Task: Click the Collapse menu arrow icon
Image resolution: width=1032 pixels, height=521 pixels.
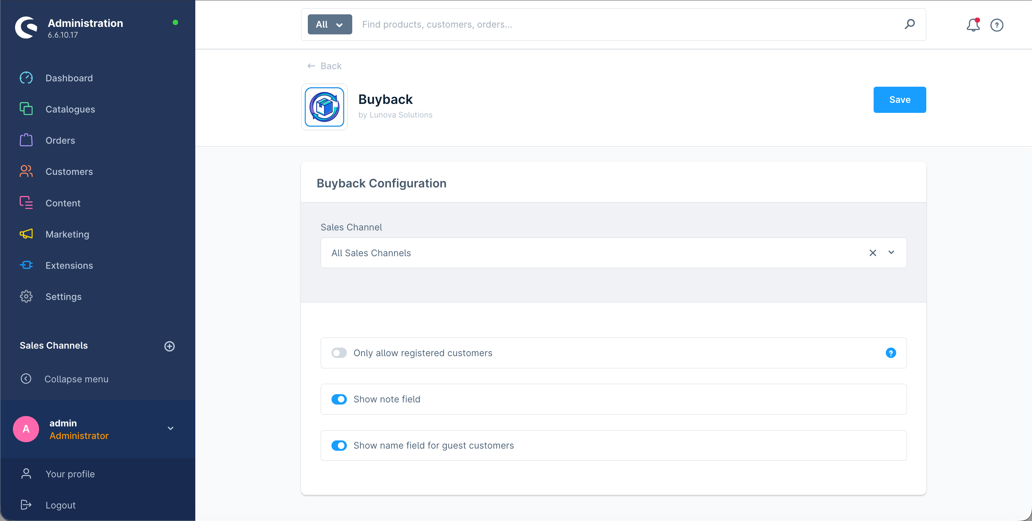Action: [26, 379]
